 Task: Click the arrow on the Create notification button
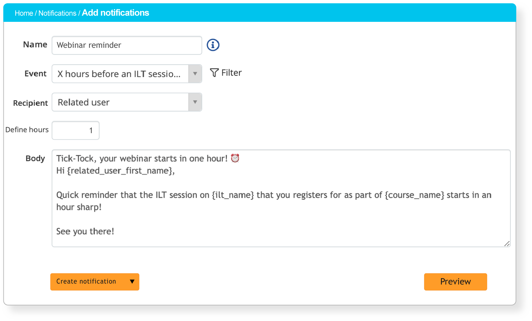tap(131, 281)
